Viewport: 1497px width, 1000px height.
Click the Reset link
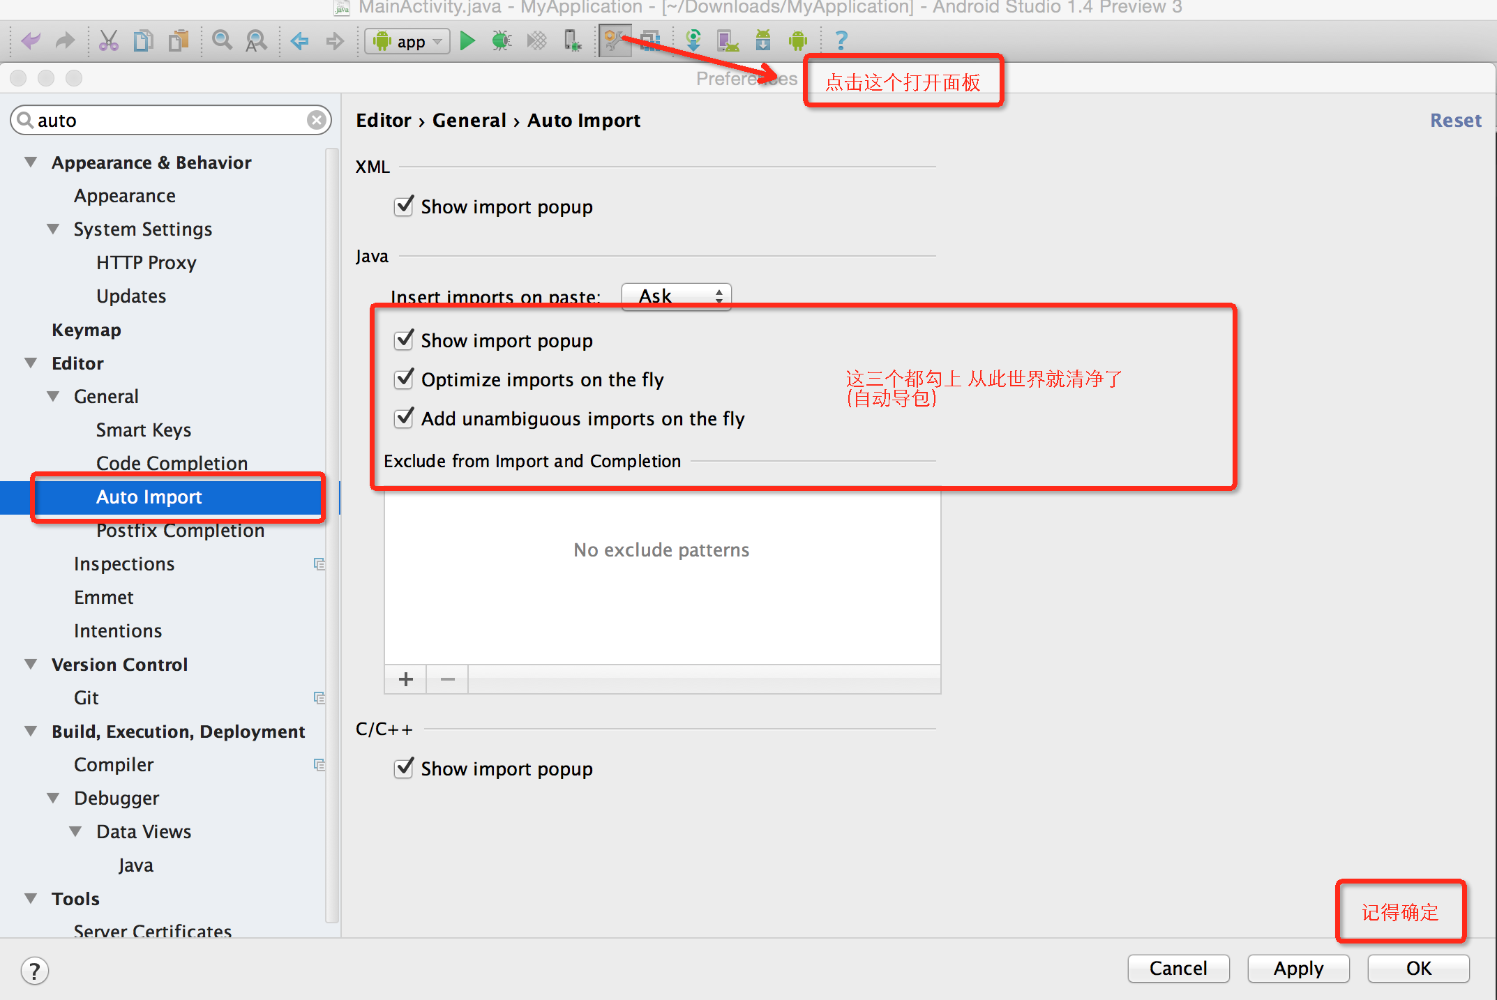pos(1455,120)
